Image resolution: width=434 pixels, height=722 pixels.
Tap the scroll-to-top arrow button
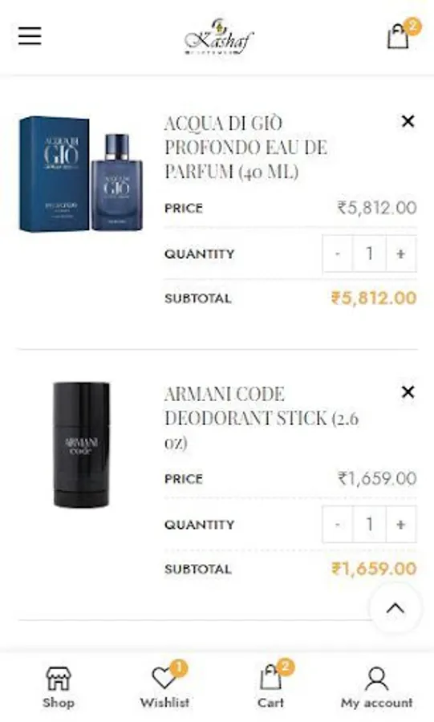pyautogui.click(x=395, y=609)
